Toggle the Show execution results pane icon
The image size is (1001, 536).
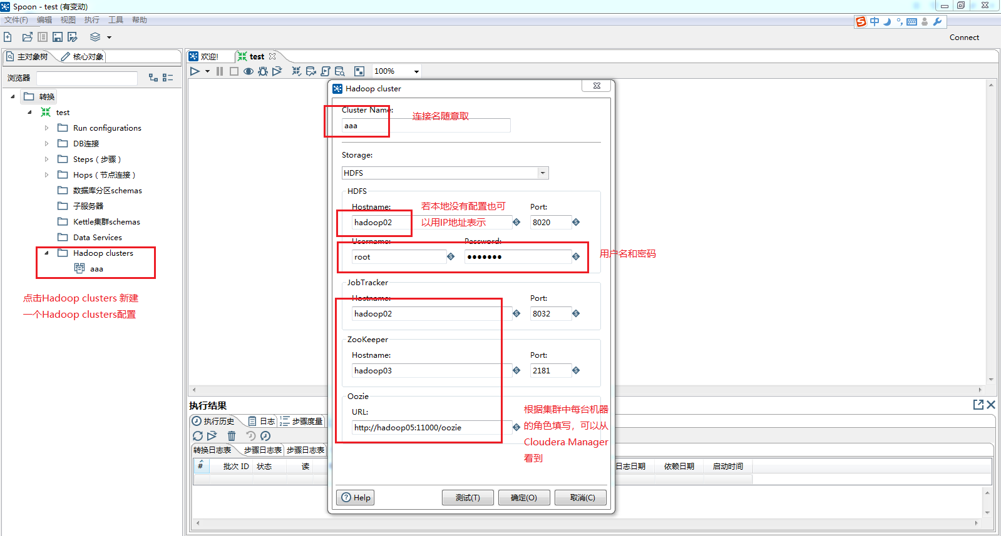pos(359,71)
